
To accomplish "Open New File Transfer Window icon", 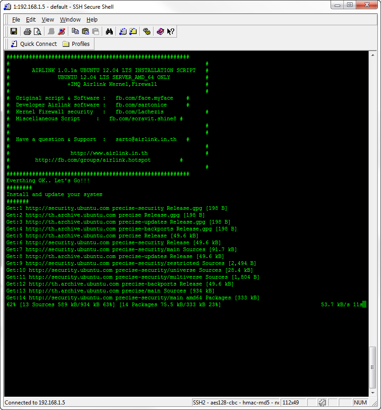I will [x=133, y=32].
